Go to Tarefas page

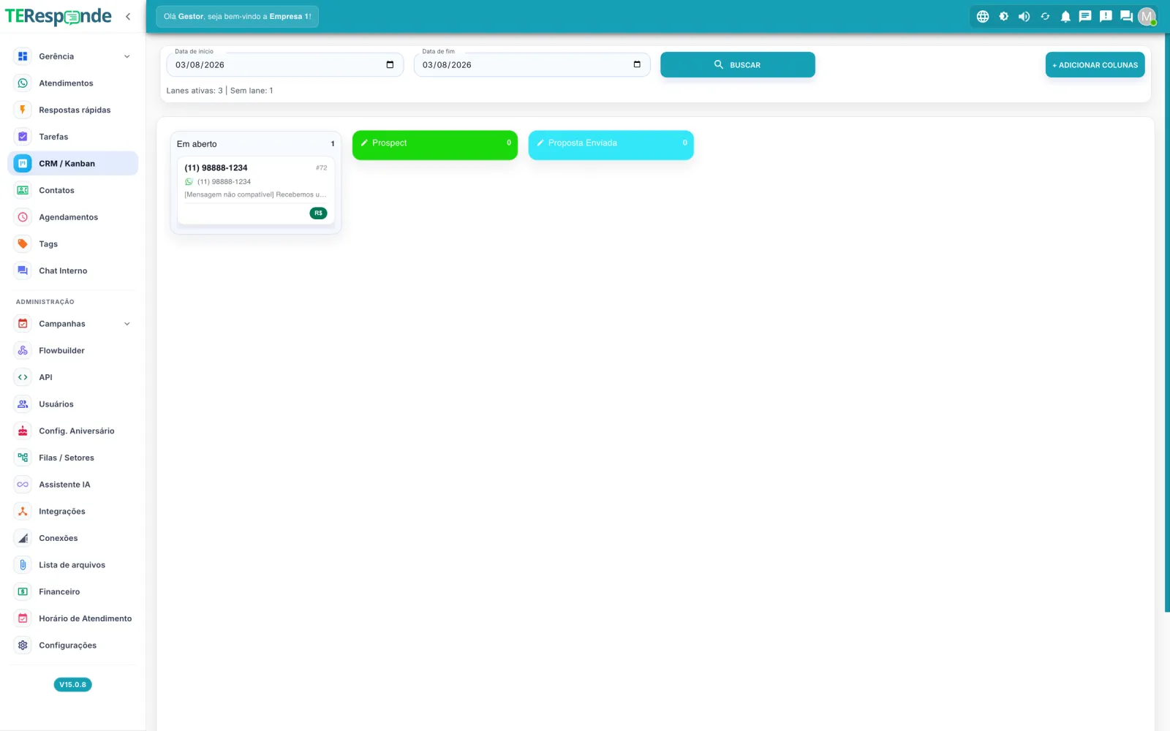(73, 137)
